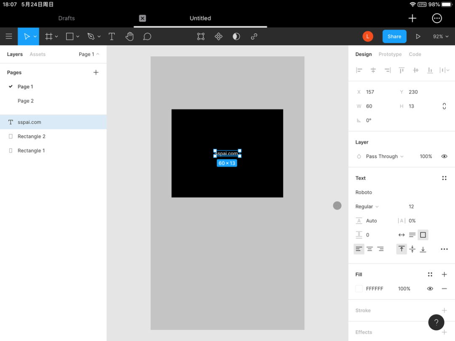Toggle constrain proportions lock
The width and height of the screenshot is (455, 341).
pos(444,106)
